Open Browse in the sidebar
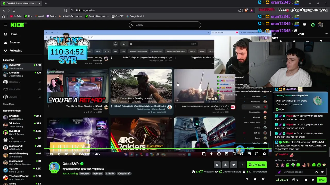330x185 pixels. [x=14, y=42]
